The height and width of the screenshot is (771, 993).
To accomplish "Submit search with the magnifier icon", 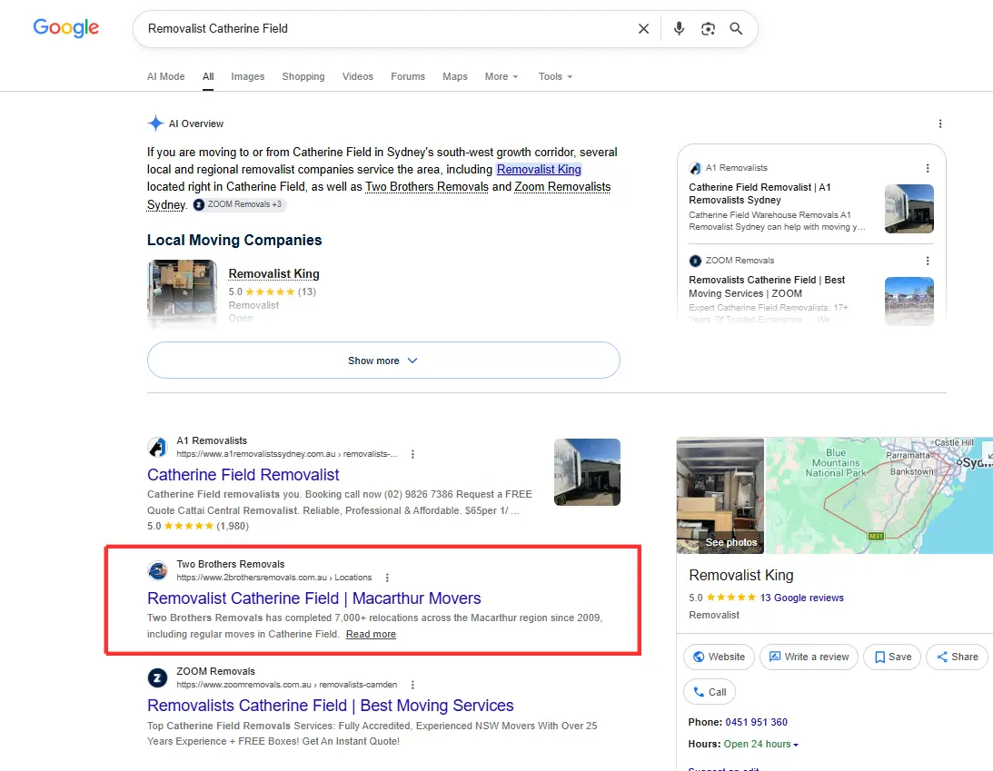I will [736, 28].
